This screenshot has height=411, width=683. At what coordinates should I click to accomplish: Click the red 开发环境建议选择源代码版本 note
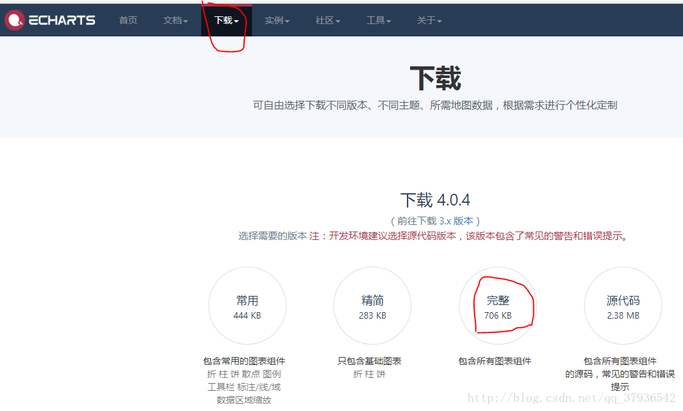pyautogui.click(x=468, y=235)
